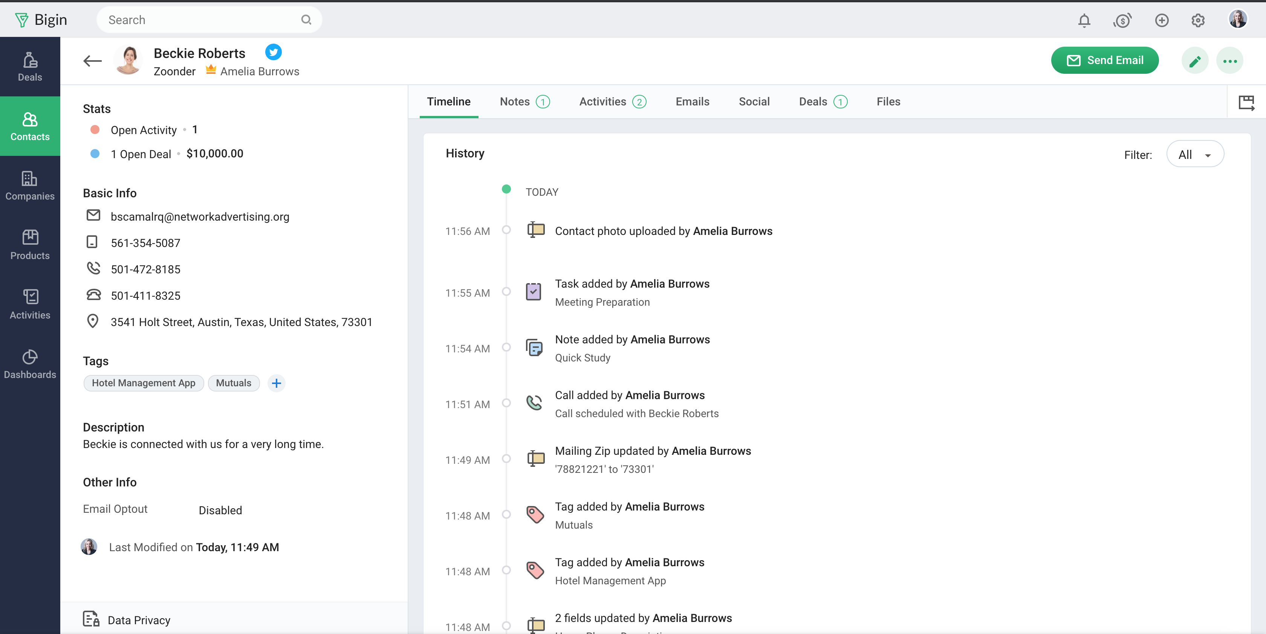The height and width of the screenshot is (634, 1266).
Task: Remove the Mutuals tag chip
Action: [x=234, y=383]
